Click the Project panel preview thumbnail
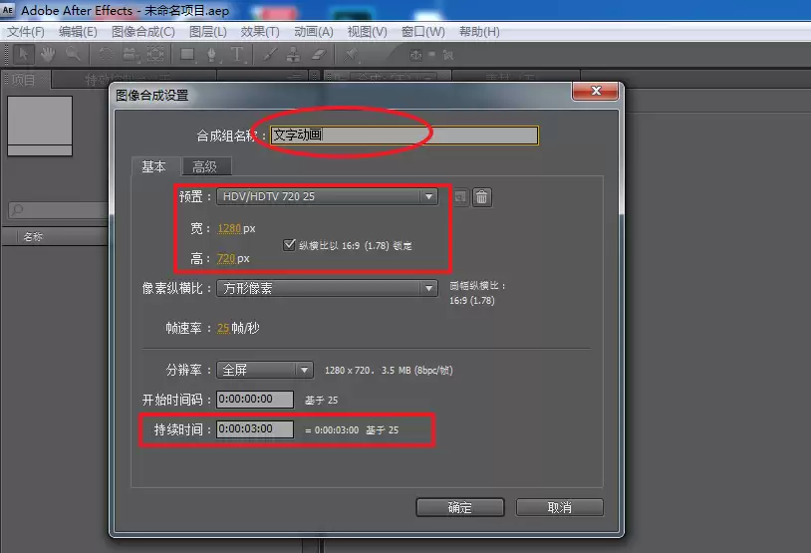Screen dimensions: 811x553 40,126
